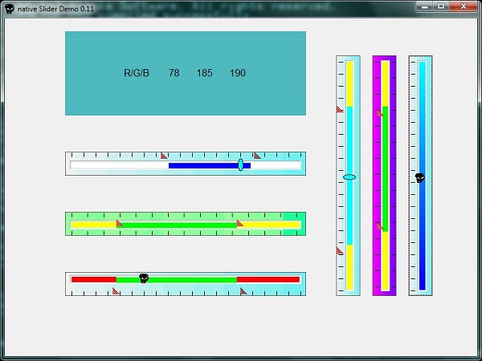
Task: Click the upper marker on the yellow-cyan vertical slider
Action: [339, 108]
